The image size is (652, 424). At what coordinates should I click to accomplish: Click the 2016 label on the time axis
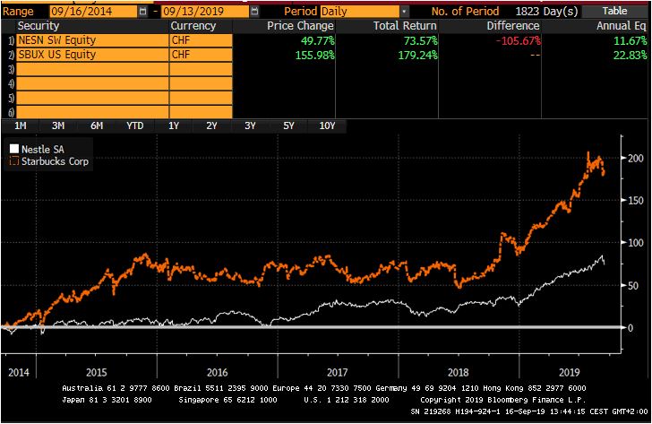coord(217,372)
